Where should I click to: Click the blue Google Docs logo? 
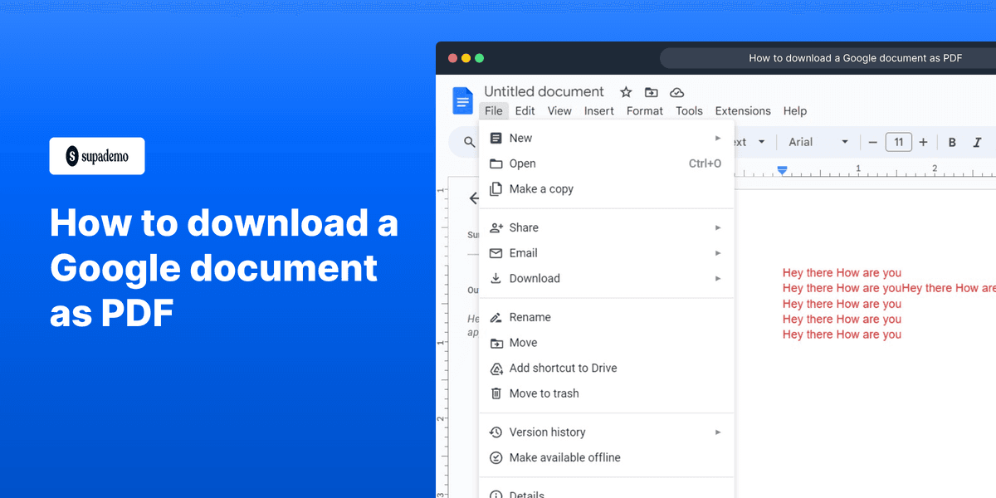462,100
